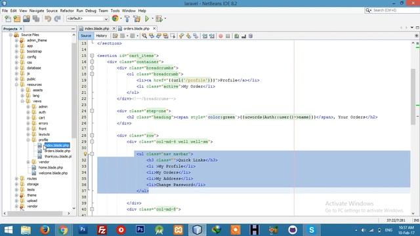Screen dimensions: 420x236
Task: Click the New Project toolbar icon
Action: point(17,19)
